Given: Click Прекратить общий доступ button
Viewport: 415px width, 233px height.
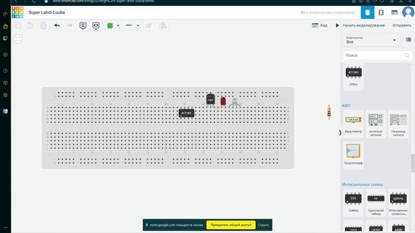Looking at the screenshot, I should click(231, 225).
